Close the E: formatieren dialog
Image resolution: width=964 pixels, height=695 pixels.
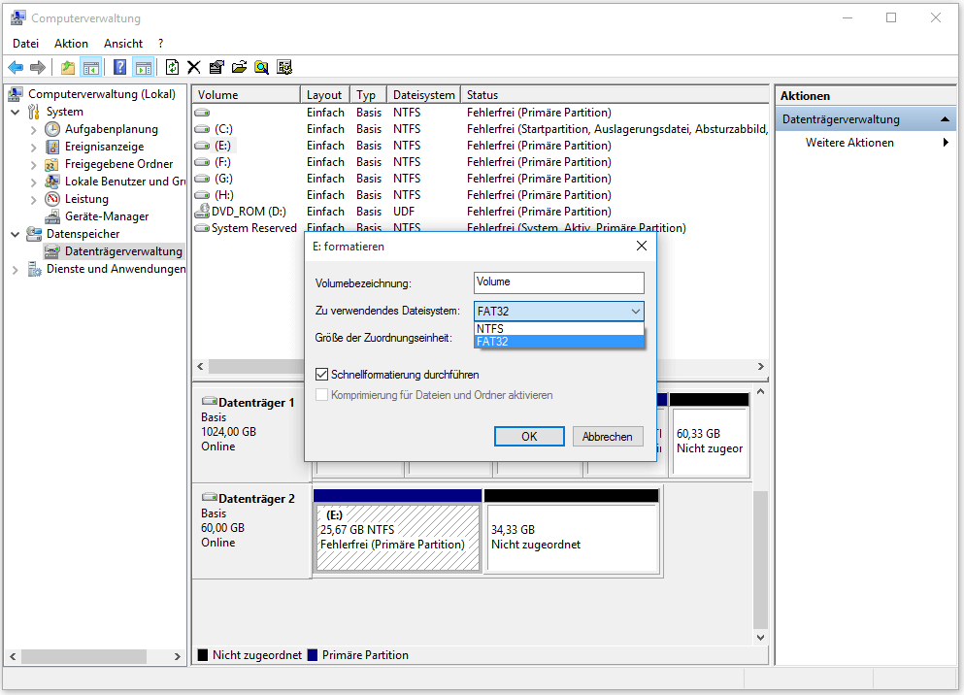point(642,246)
